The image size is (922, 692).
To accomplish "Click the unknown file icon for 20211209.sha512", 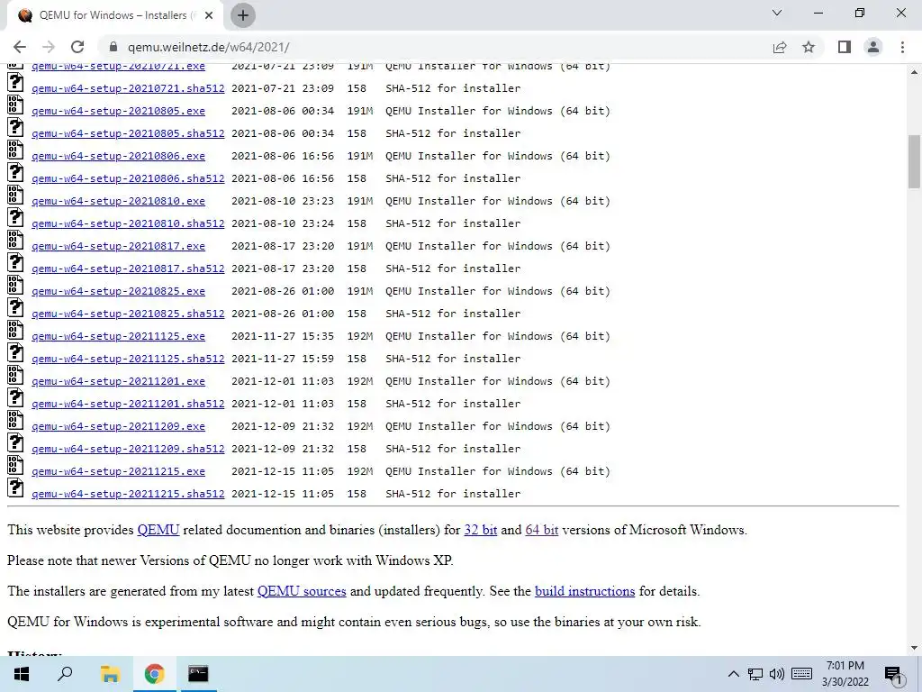I will (x=15, y=442).
